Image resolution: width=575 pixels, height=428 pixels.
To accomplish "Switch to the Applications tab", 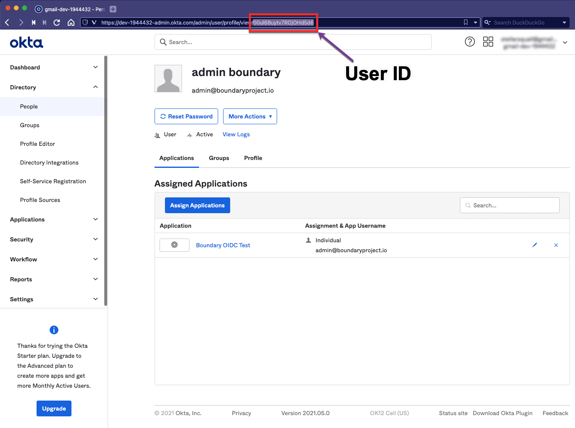I will point(177,158).
